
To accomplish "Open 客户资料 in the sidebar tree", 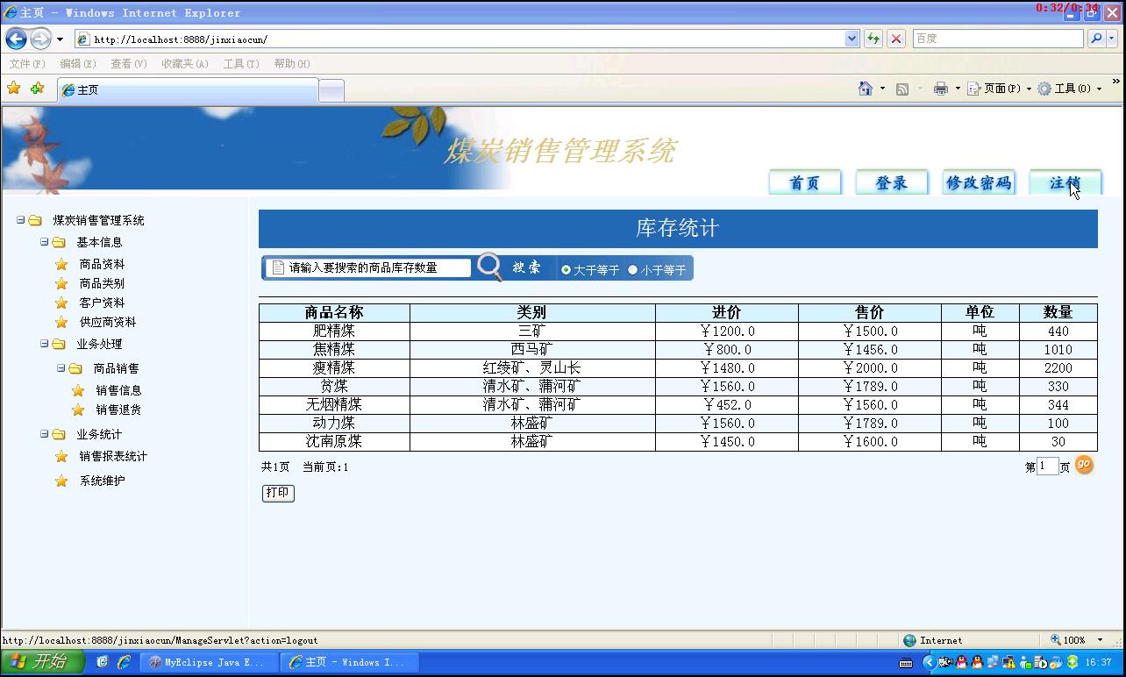I will (102, 303).
